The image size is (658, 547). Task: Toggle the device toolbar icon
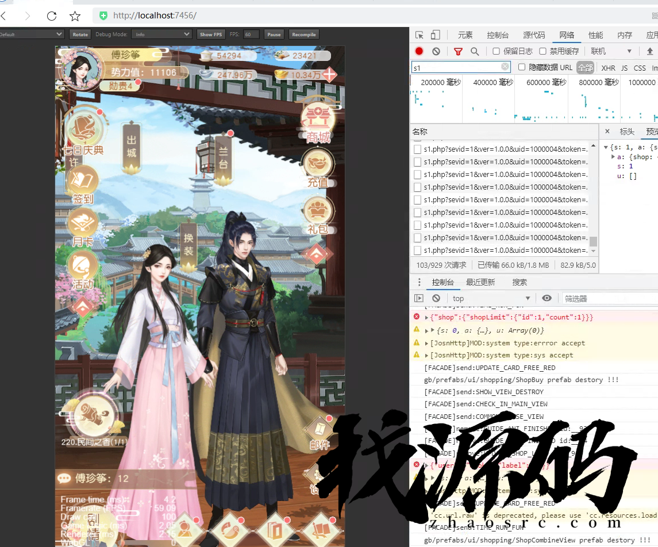[x=436, y=35]
